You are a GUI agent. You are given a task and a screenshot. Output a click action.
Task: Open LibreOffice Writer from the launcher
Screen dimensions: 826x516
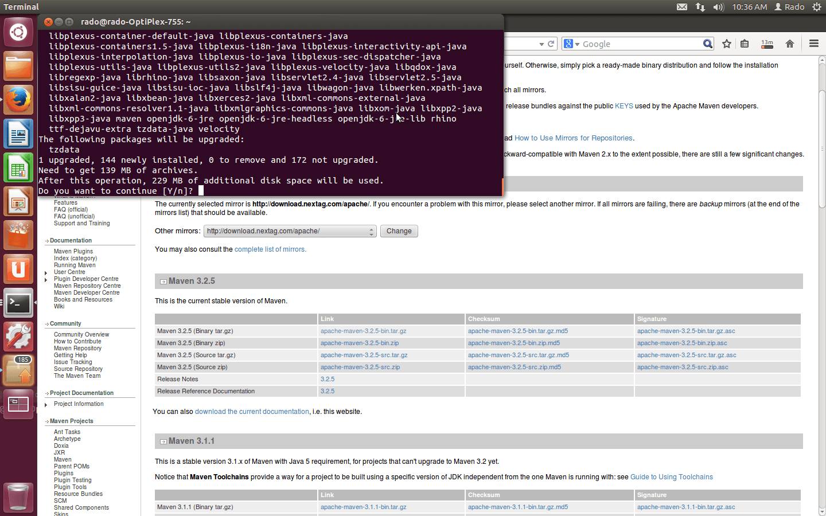(x=18, y=134)
